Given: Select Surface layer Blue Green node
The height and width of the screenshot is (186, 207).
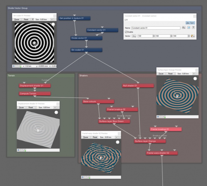Looking at the screenshot, I should 114,121.
